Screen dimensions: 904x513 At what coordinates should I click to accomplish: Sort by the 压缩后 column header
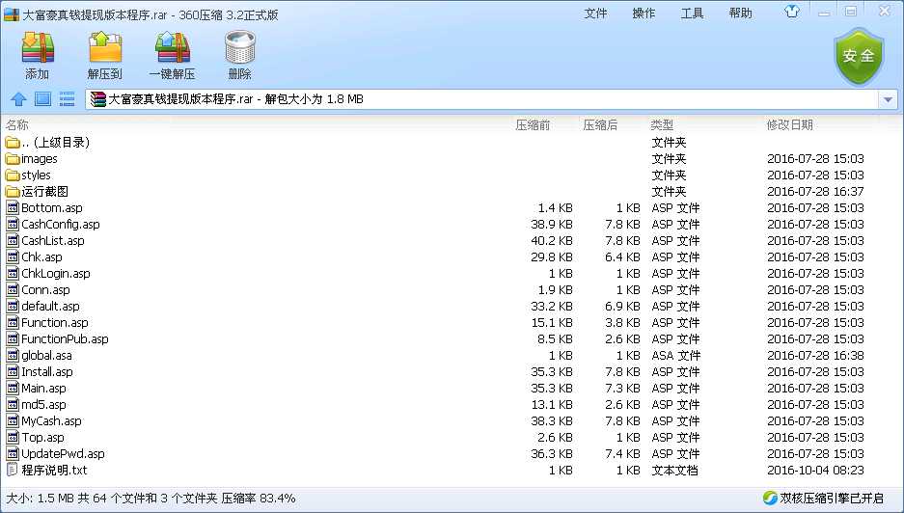pos(599,124)
